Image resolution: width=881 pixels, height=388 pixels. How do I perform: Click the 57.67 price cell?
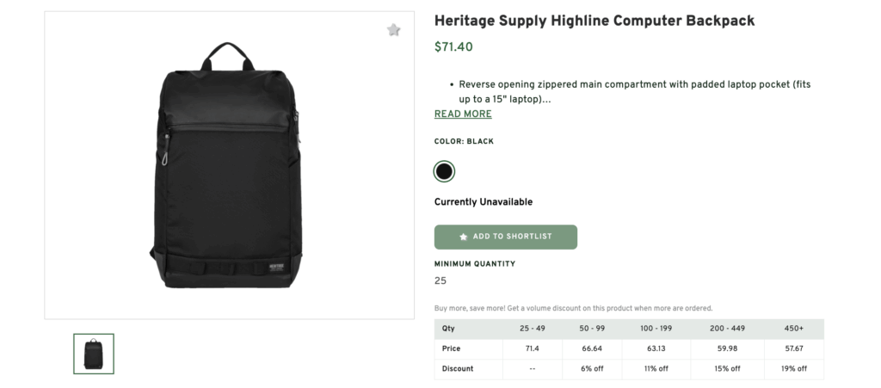point(794,348)
